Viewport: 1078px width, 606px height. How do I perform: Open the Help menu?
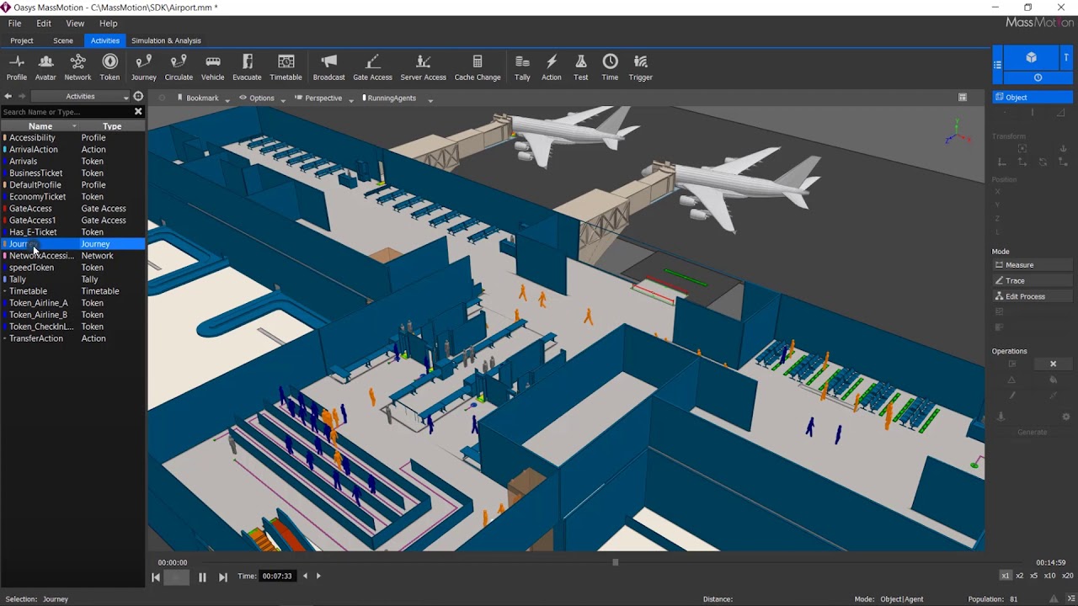[109, 24]
